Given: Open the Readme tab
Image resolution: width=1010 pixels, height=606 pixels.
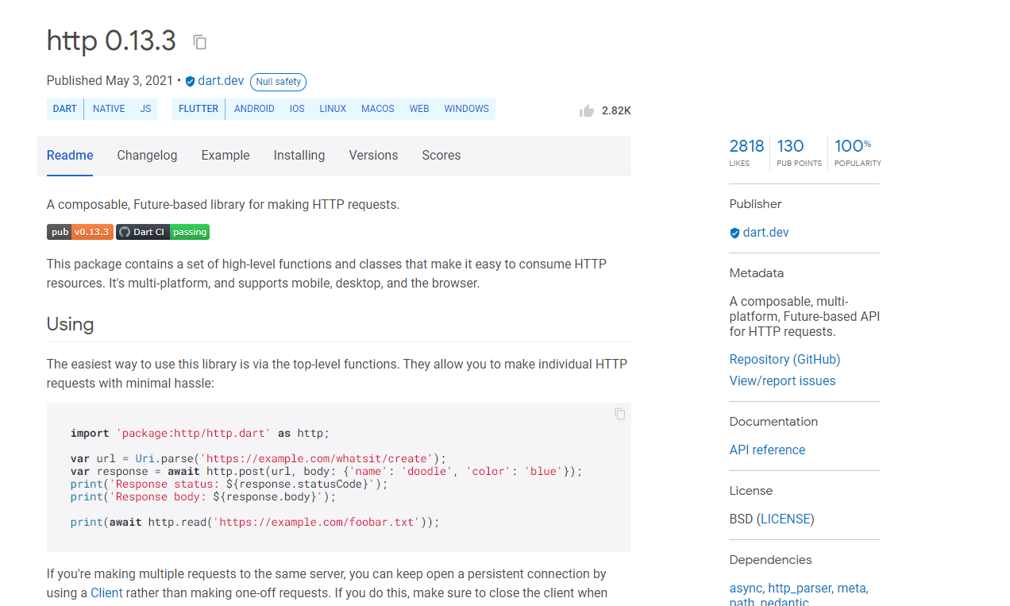Looking at the screenshot, I should (70, 156).
